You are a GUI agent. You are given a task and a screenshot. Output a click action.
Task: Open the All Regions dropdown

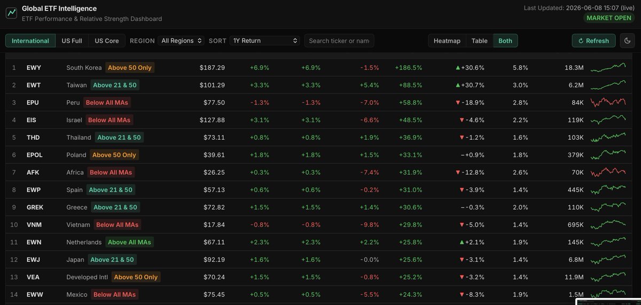(x=182, y=41)
